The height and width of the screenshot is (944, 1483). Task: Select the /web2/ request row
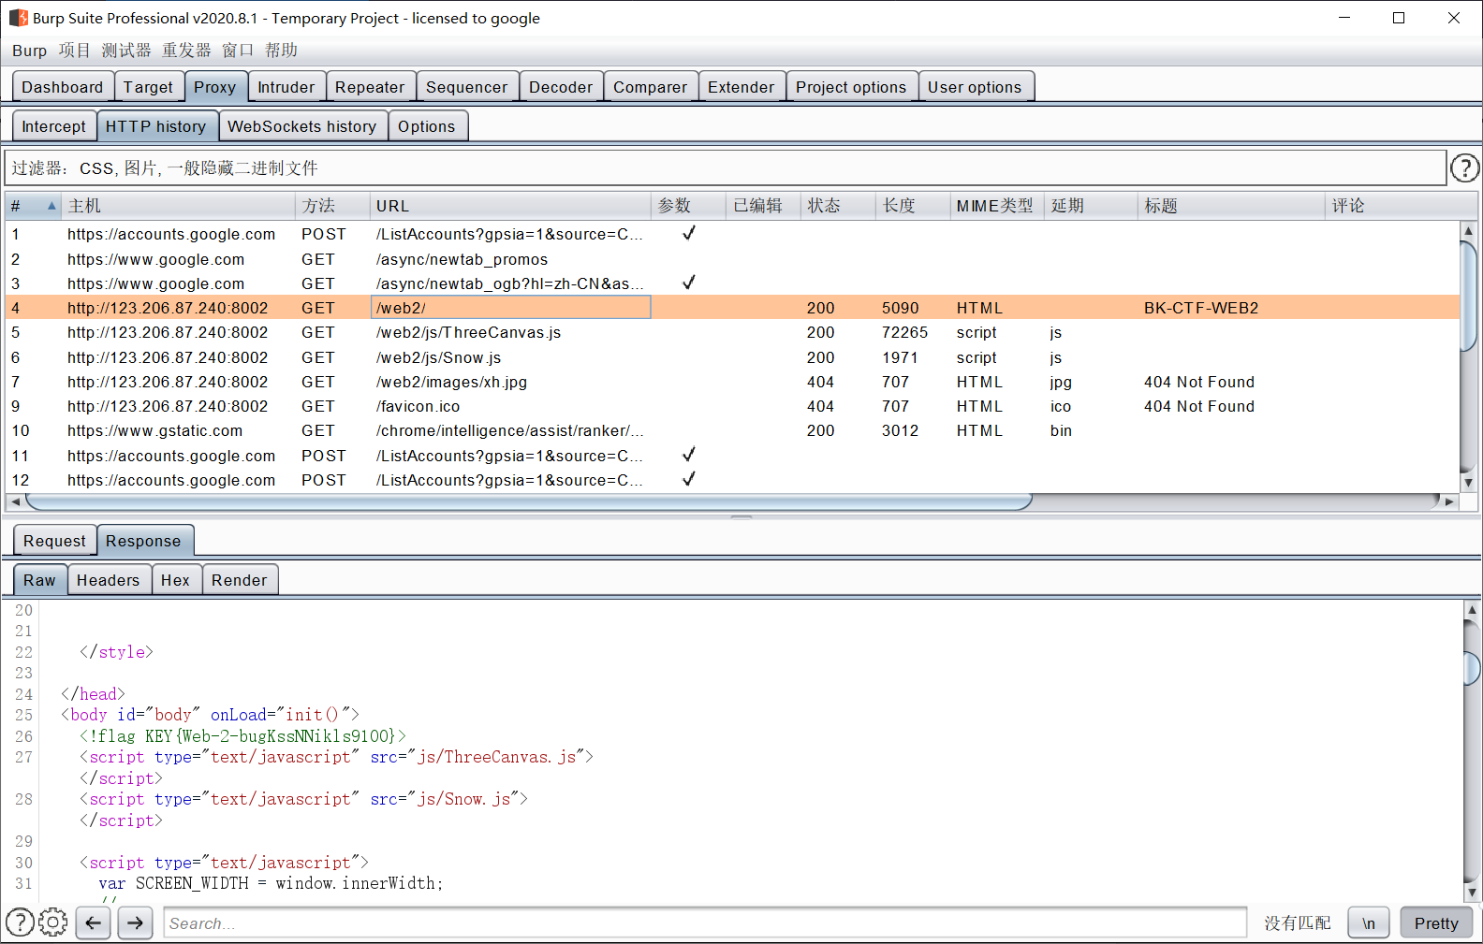pos(732,308)
